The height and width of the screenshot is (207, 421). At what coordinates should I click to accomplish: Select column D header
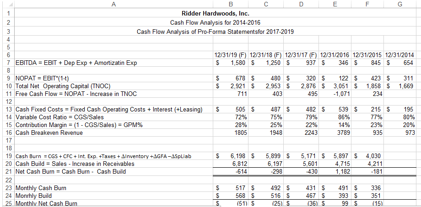(301, 4)
